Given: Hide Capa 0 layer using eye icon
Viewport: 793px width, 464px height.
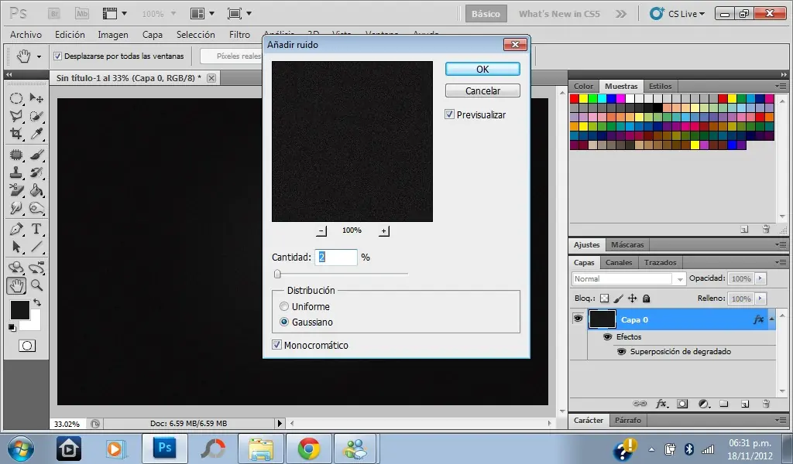Looking at the screenshot, I should tap(578, 319).
